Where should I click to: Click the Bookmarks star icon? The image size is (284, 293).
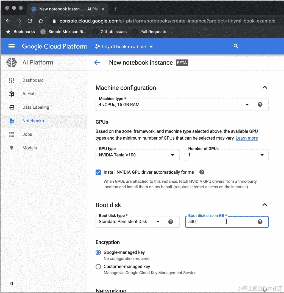pyautogui.click(x=8, y=32)
